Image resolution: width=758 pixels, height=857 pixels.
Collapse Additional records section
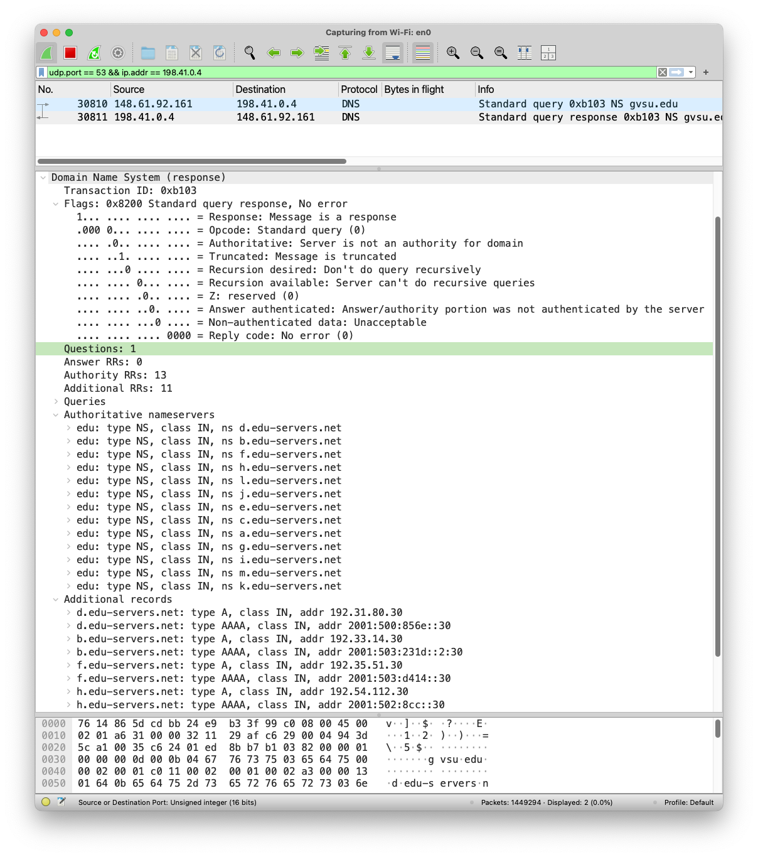click(x=56, y=600)
